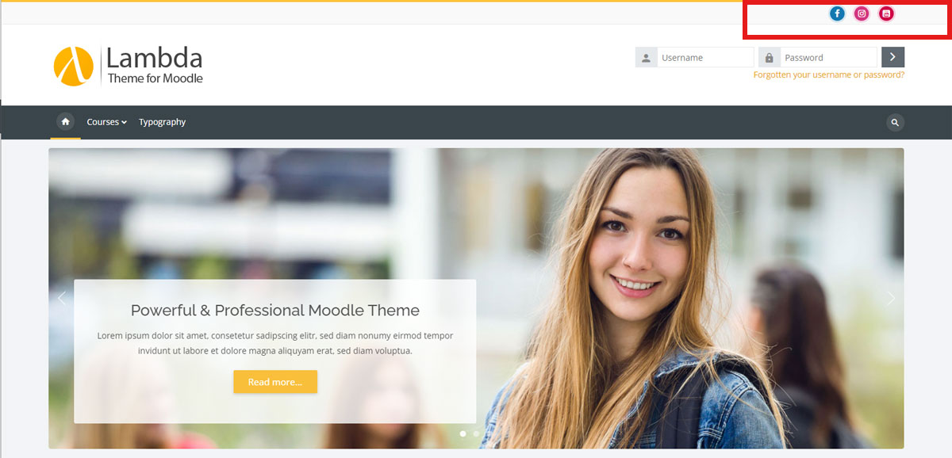The image size is (952, 458).
Task: Expand the Courses dropdown menu
Action: point(106,122)
